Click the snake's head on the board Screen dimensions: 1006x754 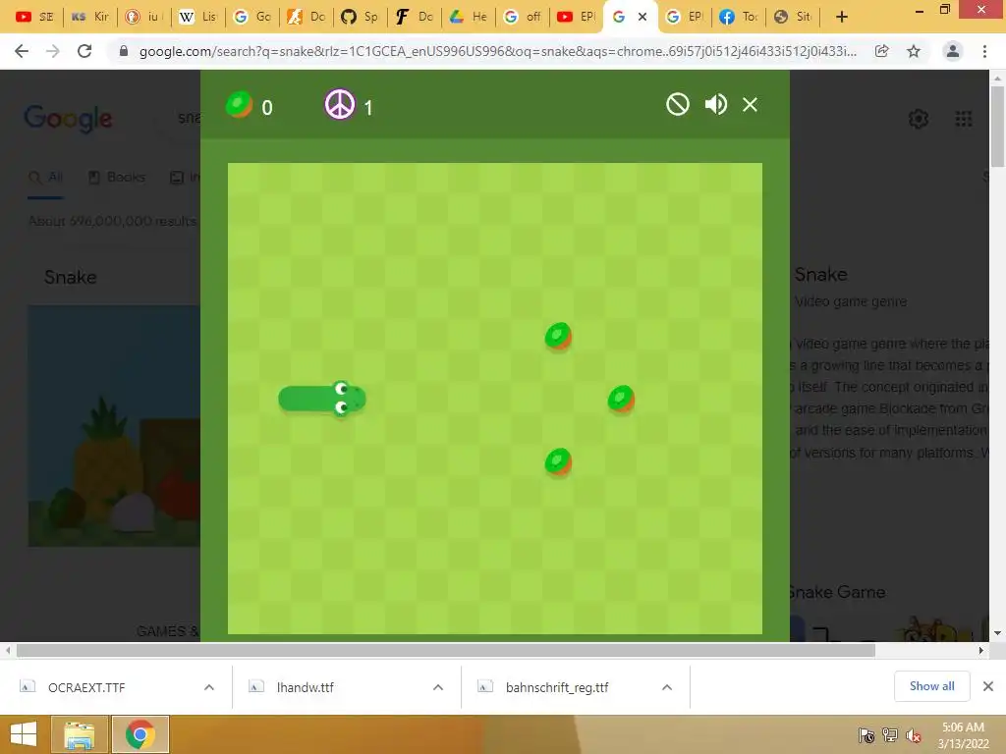pos(347,399)
